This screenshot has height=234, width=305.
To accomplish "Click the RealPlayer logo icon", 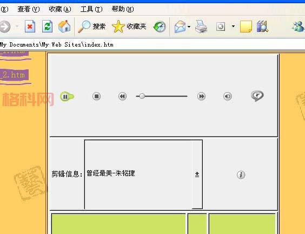I will point(257,96).
